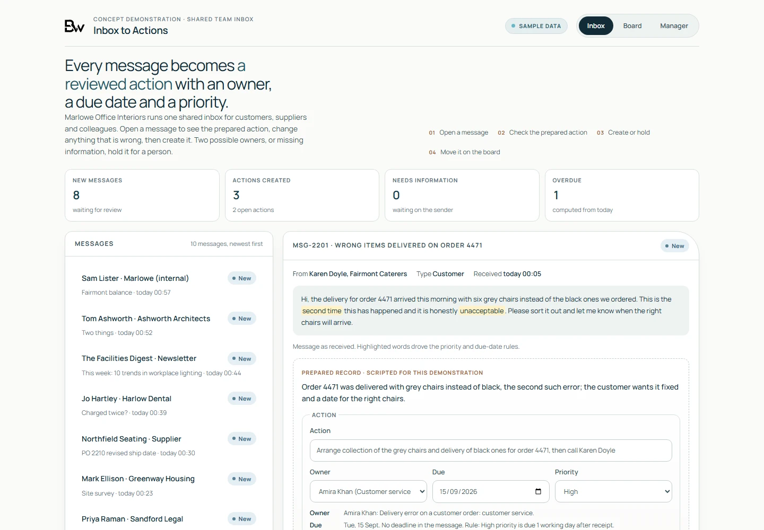
Task: Click New badge on Mark Ellison row
Action: [x=242, y=479]
